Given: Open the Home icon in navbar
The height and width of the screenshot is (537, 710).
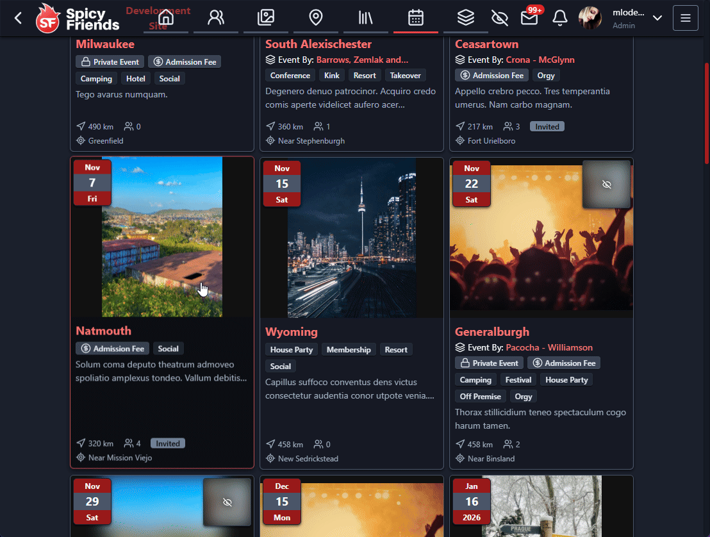Looking at the screenshot, I should [x=166, y=18].
